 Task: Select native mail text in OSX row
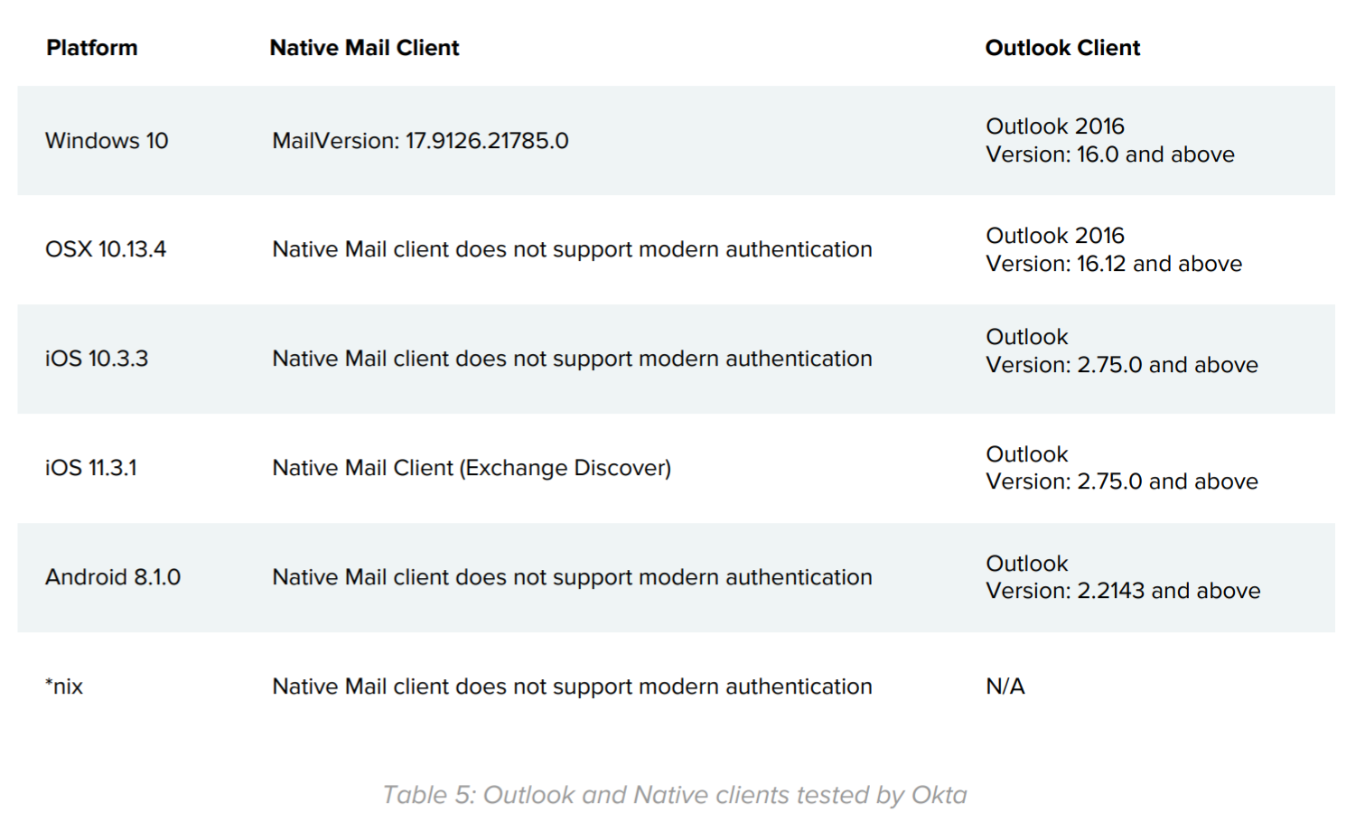click(572, 249)
